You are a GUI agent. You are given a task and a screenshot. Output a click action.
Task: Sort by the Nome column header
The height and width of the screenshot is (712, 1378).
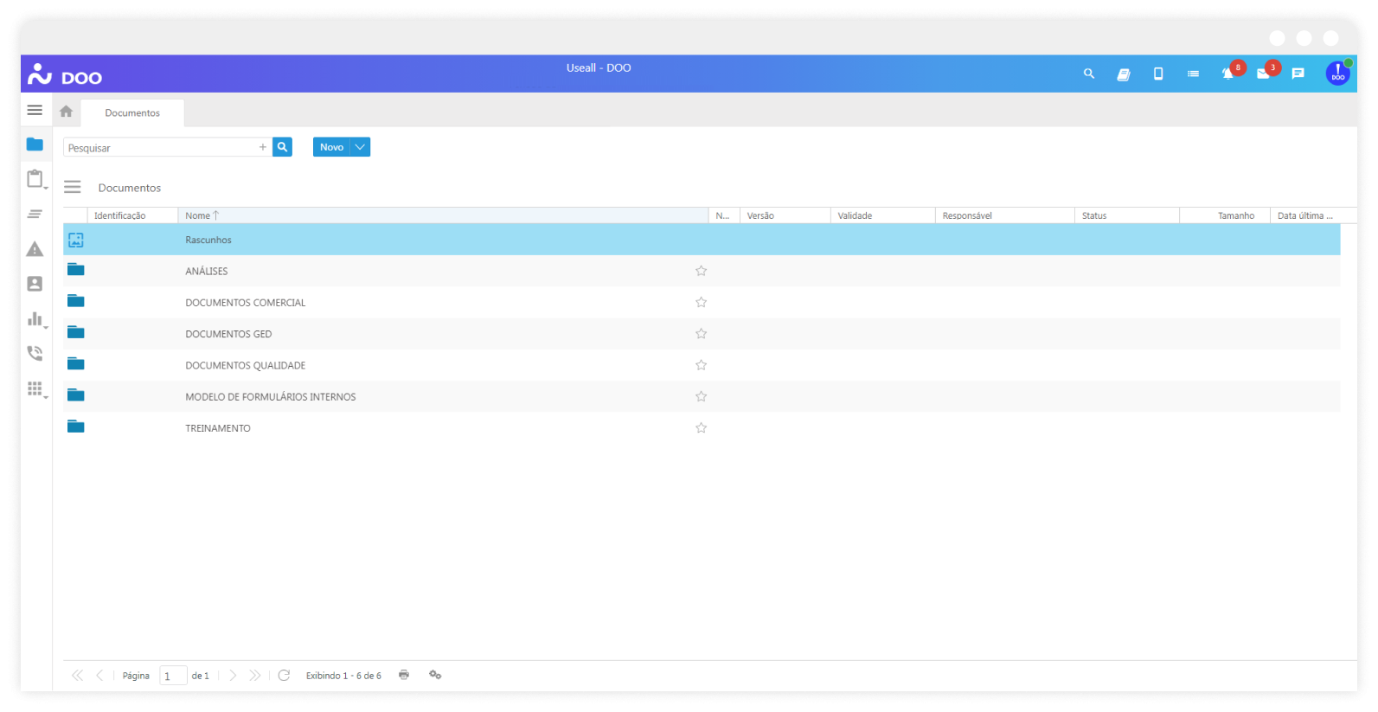(x=443, y=215)
